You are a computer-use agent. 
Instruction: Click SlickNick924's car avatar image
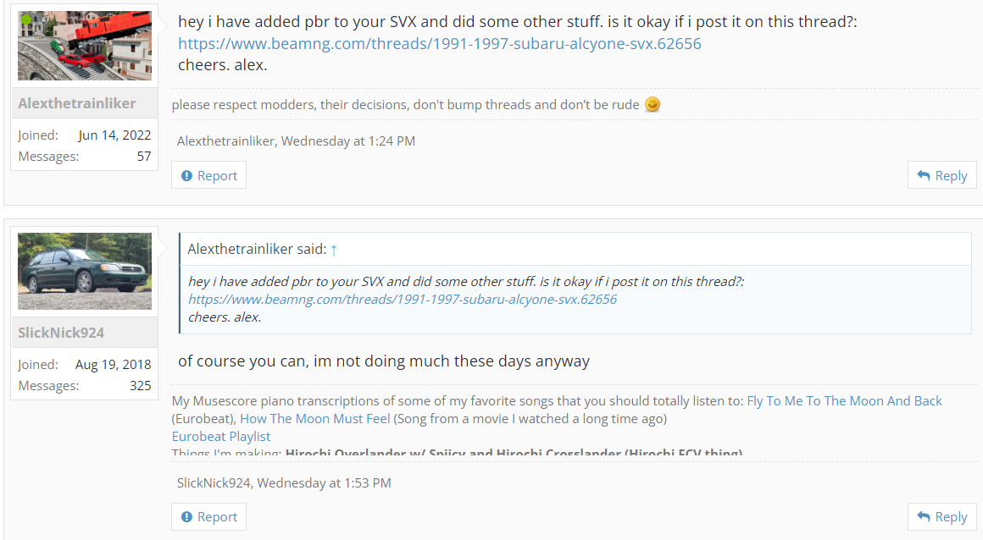pos(85,271)
